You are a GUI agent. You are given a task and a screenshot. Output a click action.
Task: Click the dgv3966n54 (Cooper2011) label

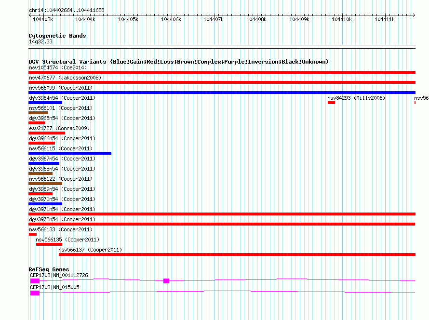point(62,138)
